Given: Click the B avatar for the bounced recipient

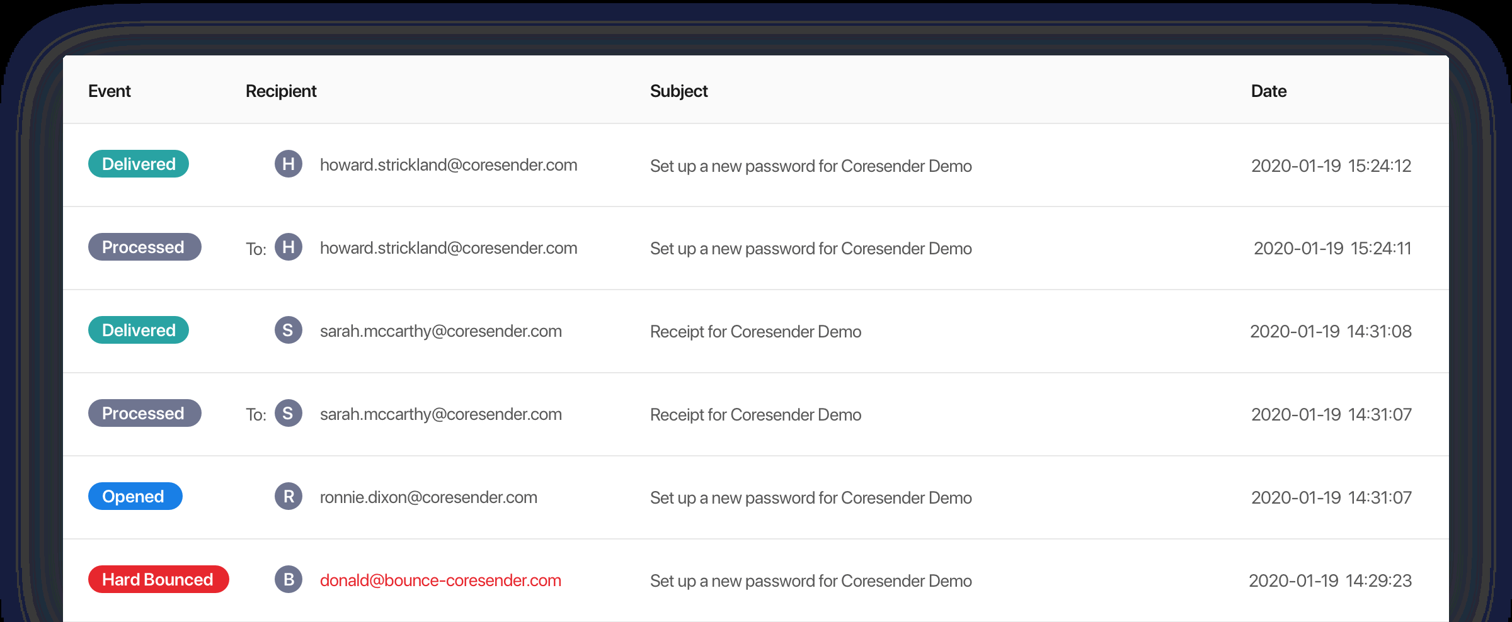Looking at the screenshot, I should 289,580.
